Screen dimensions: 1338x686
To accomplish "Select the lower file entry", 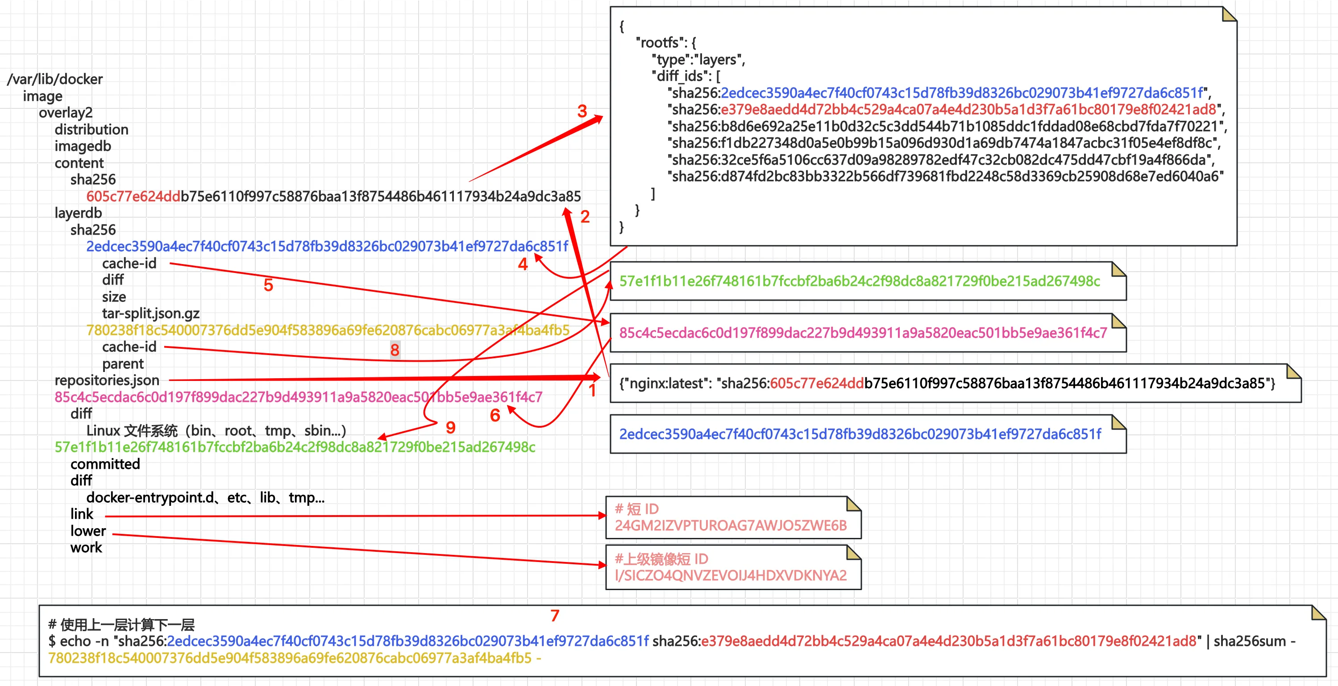I will pyautogui.click(x=88, y=531).
